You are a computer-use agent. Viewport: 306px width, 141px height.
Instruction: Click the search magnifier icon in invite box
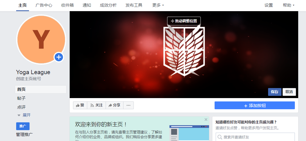220,137
